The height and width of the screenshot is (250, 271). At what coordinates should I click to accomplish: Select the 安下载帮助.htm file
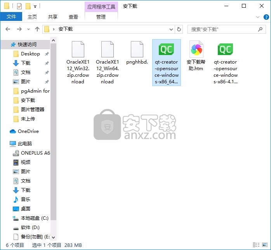(196, 56)
